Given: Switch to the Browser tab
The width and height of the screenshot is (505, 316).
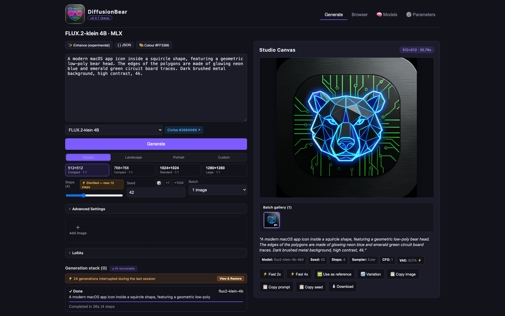Looking at the screenshot, I should pyautogui.click(x=360, y=14).
